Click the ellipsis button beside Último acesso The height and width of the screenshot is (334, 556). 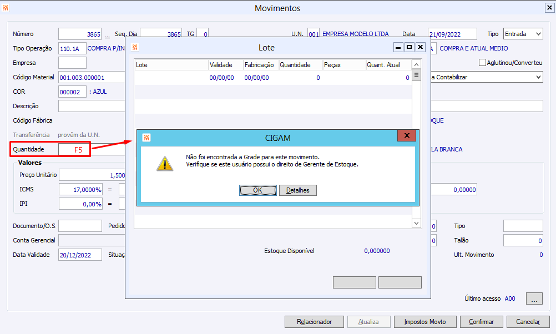click(534, 298)
